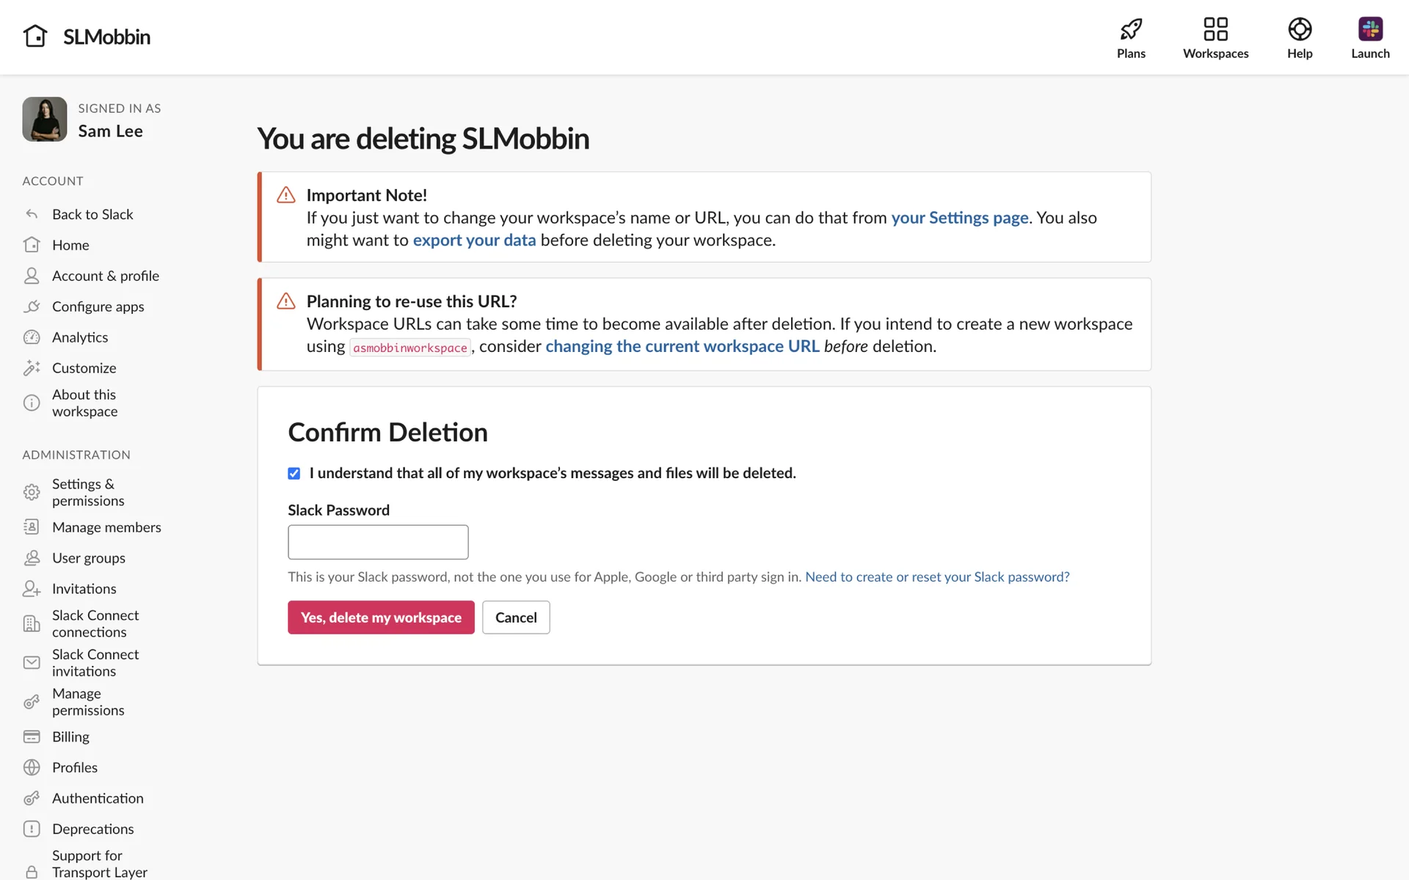Click the Settings & permissions gear icon
The image size is (1409, 880).
(x=32, y=492)
